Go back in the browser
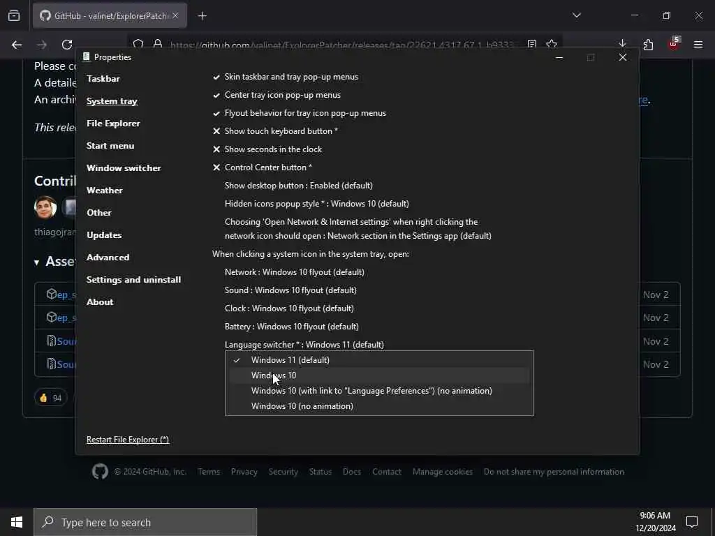Viewport: 715px width, 536px height. 17,45
